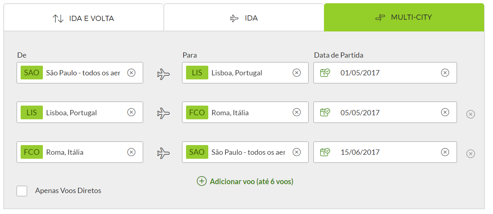Viewport: 493px width, 214px height.
Task: Open the 15/06/2017 departure date picker
Action: [385, 152]
